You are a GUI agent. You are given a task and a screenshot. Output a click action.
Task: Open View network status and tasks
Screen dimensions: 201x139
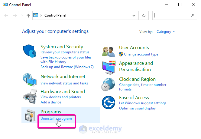(64, 83)
